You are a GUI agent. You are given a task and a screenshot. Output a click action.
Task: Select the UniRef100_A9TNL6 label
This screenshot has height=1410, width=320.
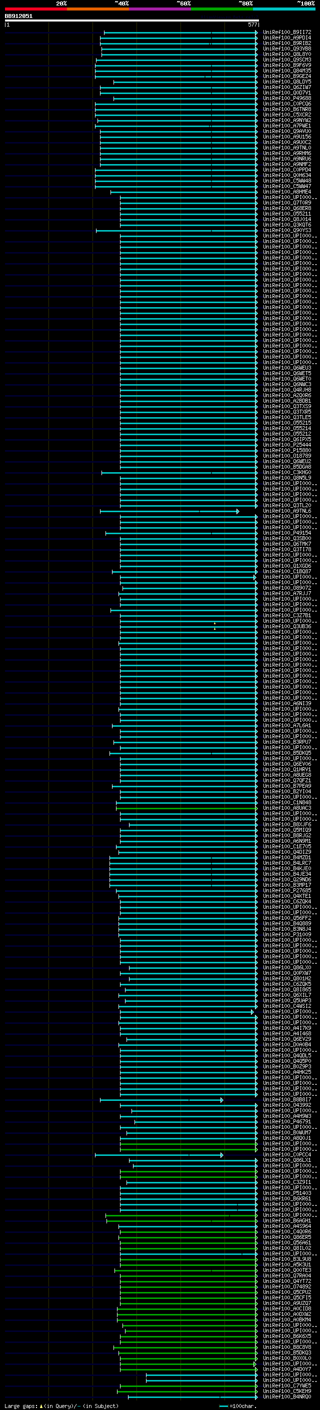[x=286, y=511]
